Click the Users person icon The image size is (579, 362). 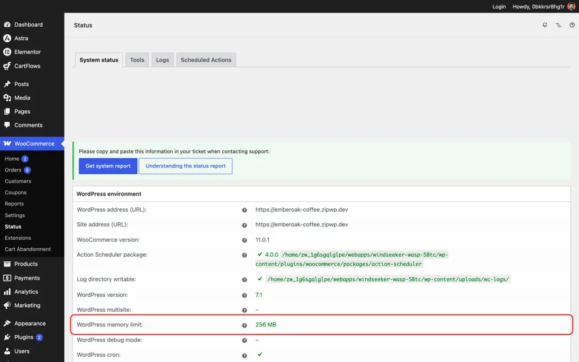[7, 351]
